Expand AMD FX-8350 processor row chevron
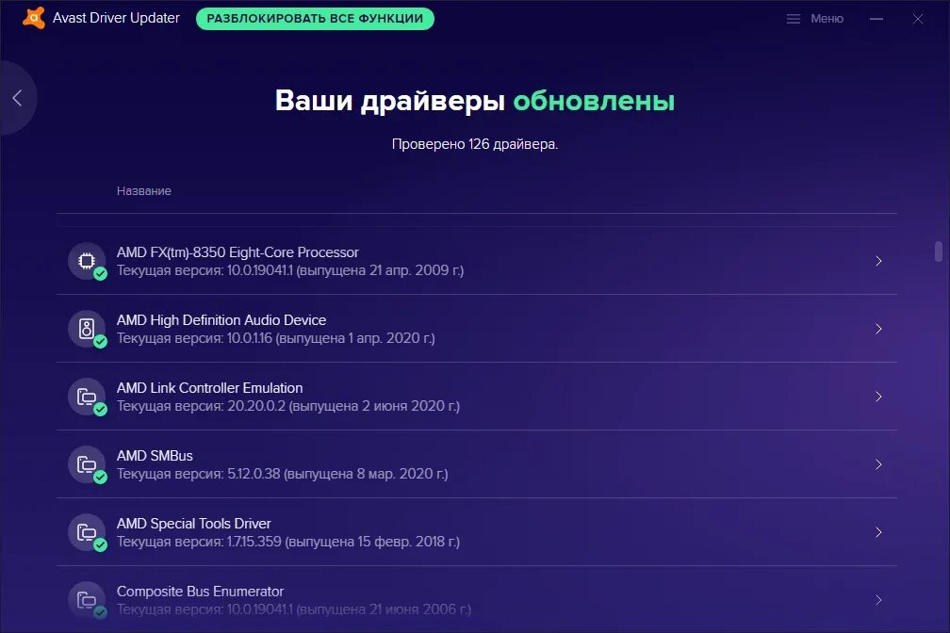Image resolution: width=950 pixels, height=633 pixels. click(878, 261)
